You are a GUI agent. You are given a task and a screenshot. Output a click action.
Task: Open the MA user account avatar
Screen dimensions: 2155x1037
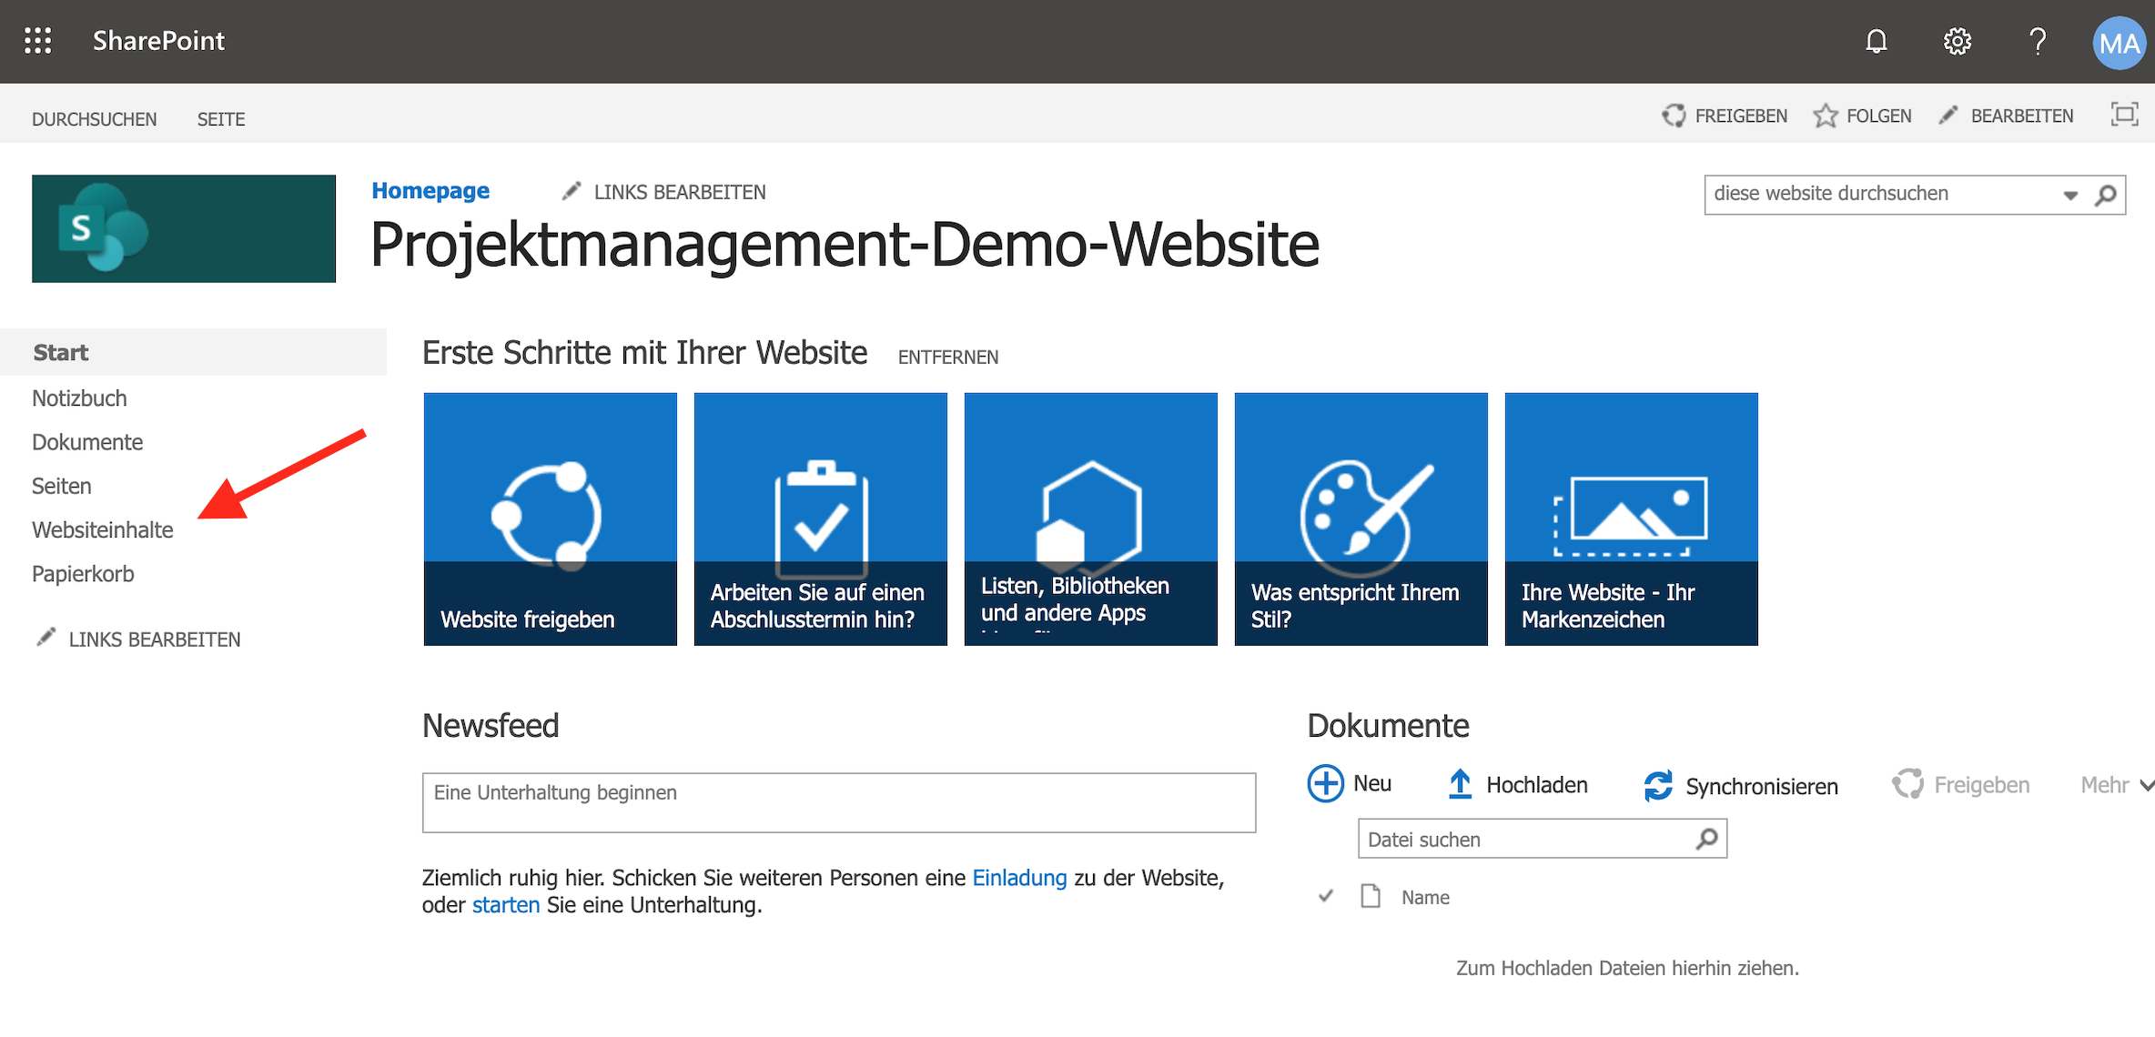pos(2119,43)
